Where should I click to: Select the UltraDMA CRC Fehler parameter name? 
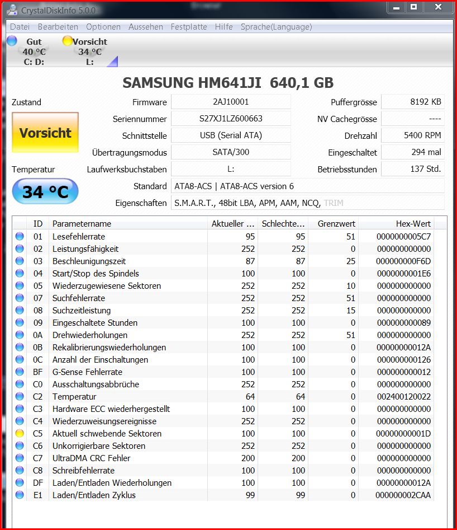(x=91, y=458)
